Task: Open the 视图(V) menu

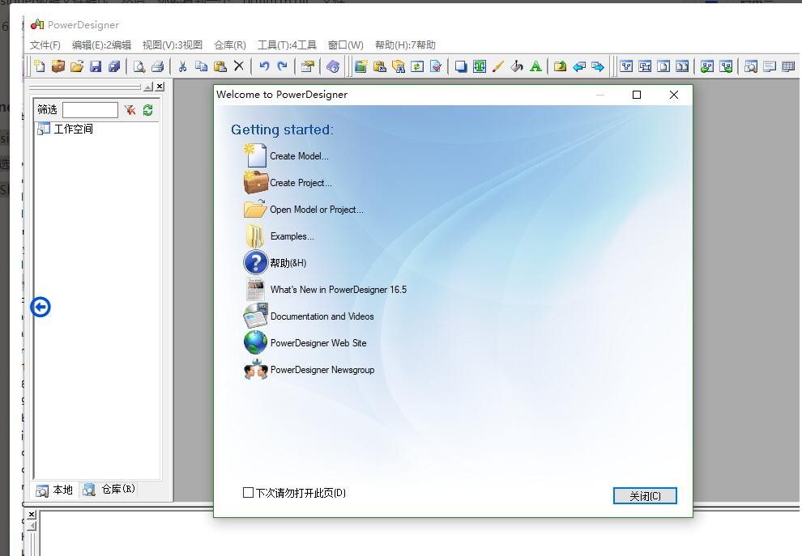Action: click(173, 45)
